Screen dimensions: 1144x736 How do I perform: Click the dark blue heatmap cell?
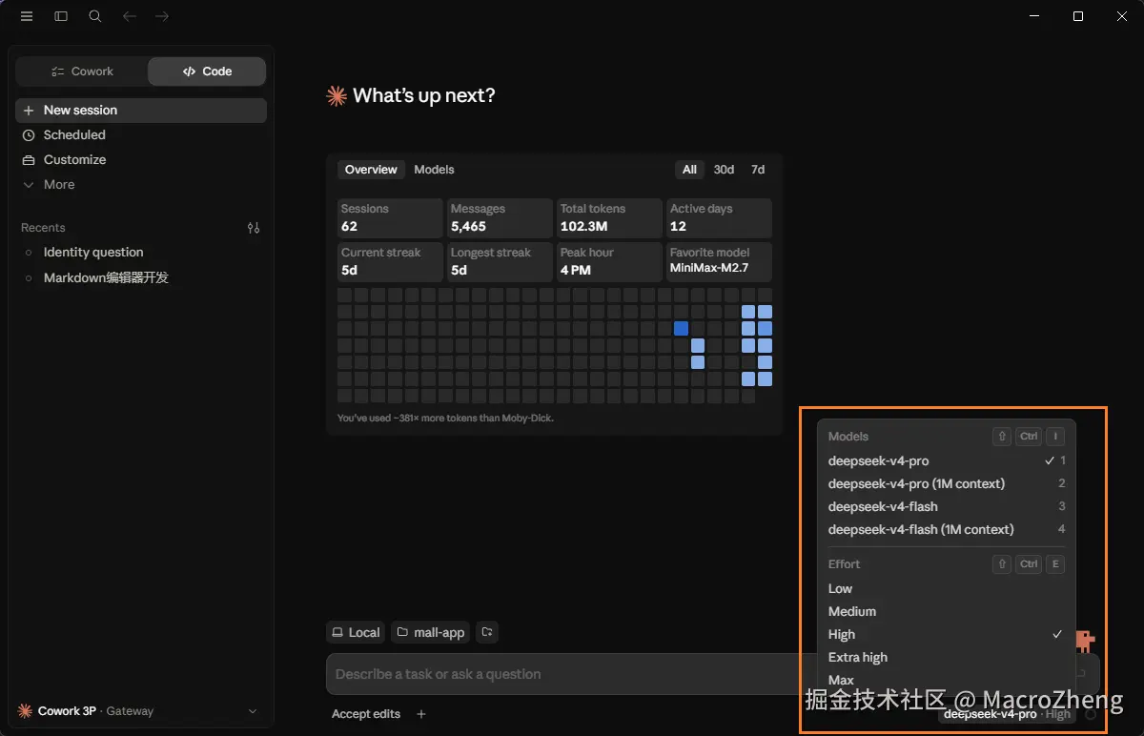681,329
